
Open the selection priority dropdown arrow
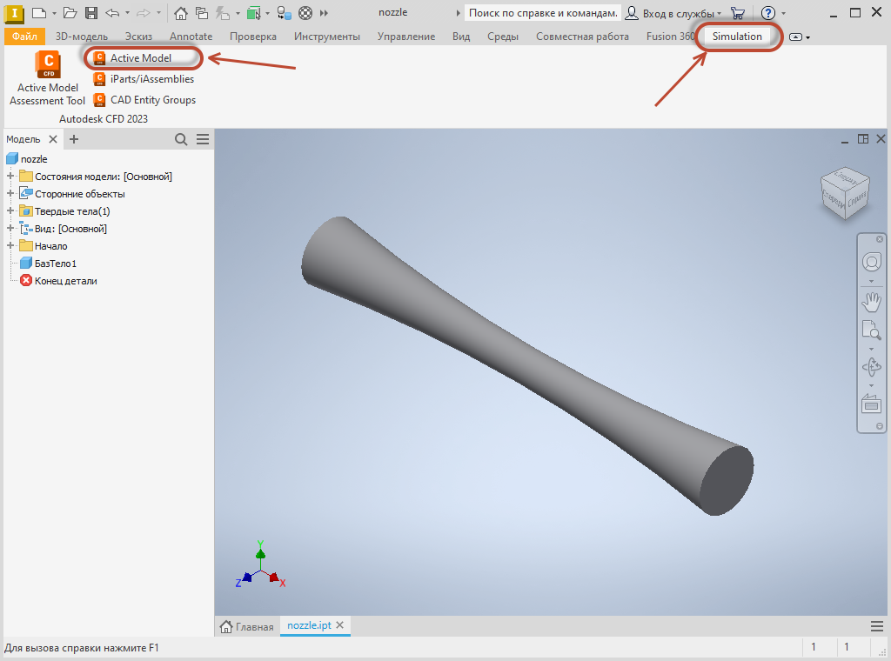[268, 13]
